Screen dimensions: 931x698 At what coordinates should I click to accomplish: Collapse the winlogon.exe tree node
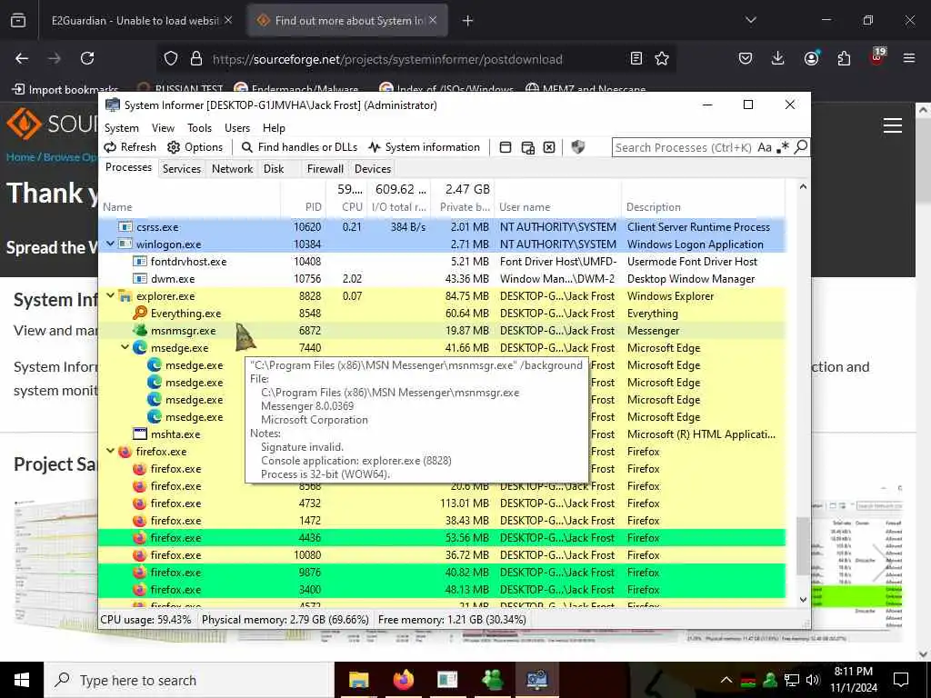pyautogui.click(x=110, y=244)
